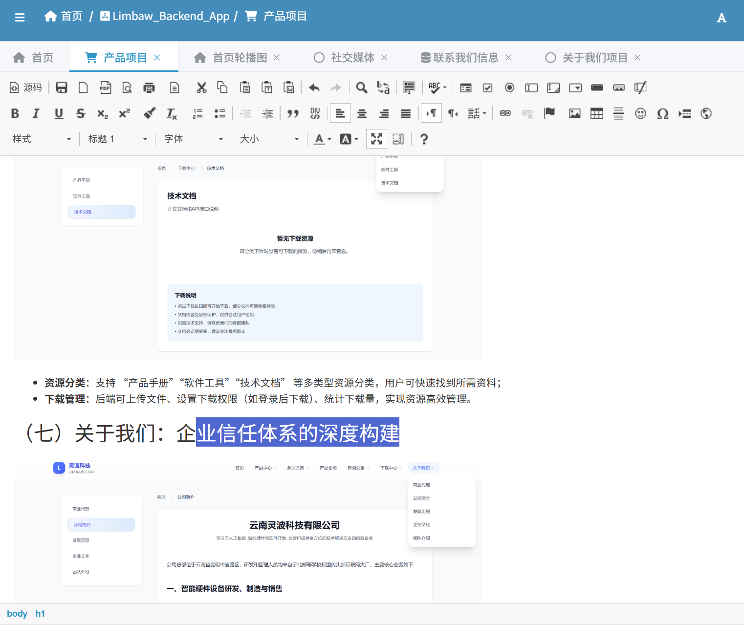The image size is (744, 625).
Task: Toggle Source (源码) view
Action: point(26,87)
